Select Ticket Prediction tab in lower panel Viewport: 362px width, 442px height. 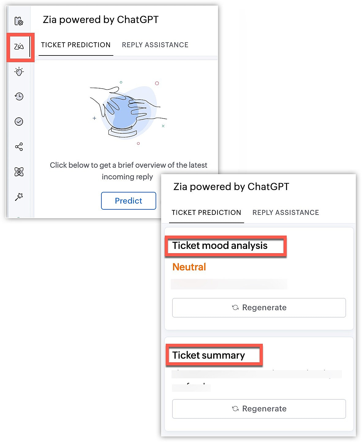point(206,212)
